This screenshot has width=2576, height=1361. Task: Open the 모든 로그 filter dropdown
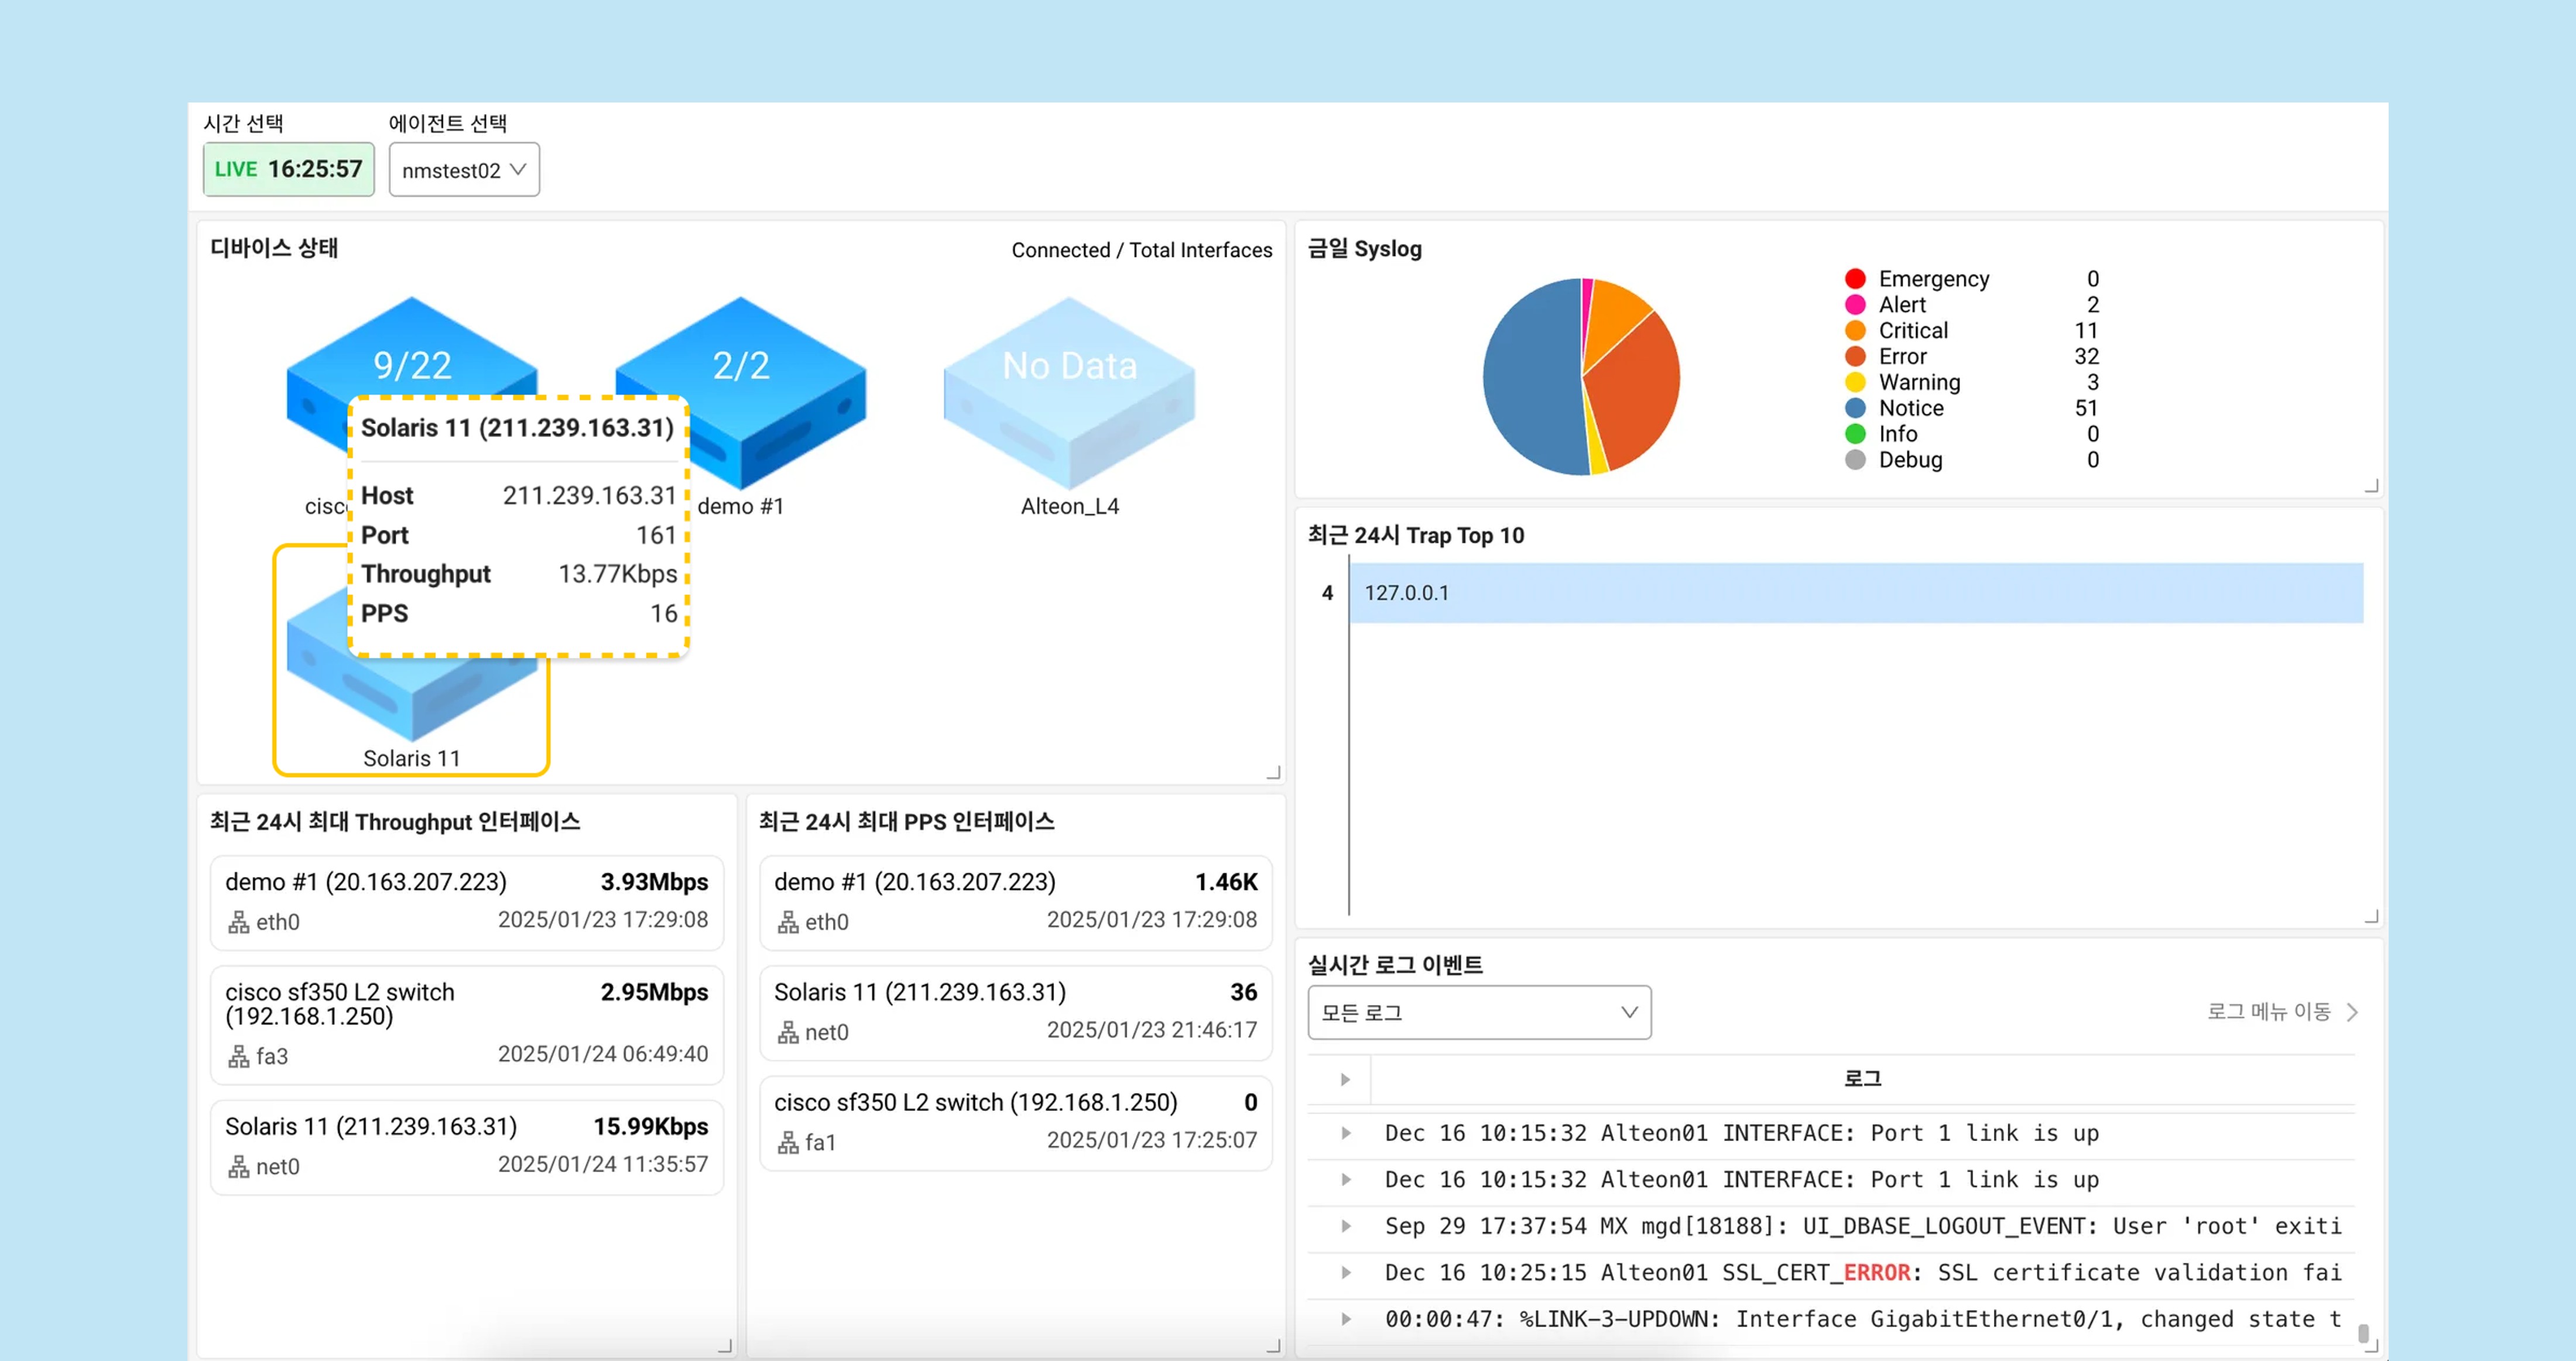[x=1478, y=1012]
